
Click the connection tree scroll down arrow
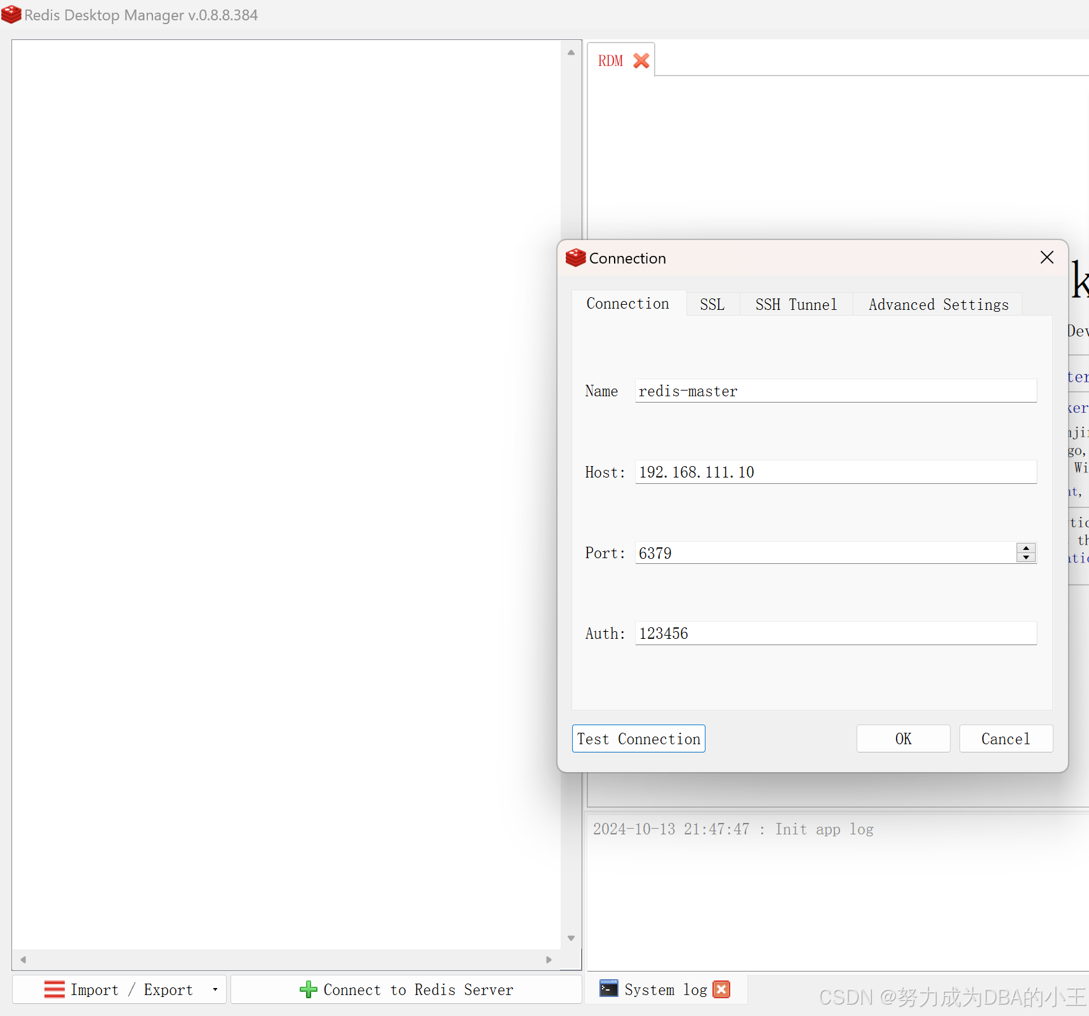(571, 938)
